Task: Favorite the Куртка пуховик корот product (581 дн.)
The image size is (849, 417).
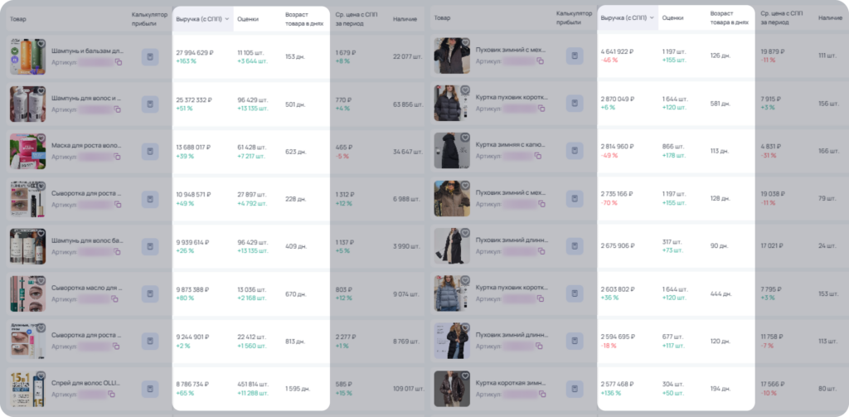Action: [465, 90]
